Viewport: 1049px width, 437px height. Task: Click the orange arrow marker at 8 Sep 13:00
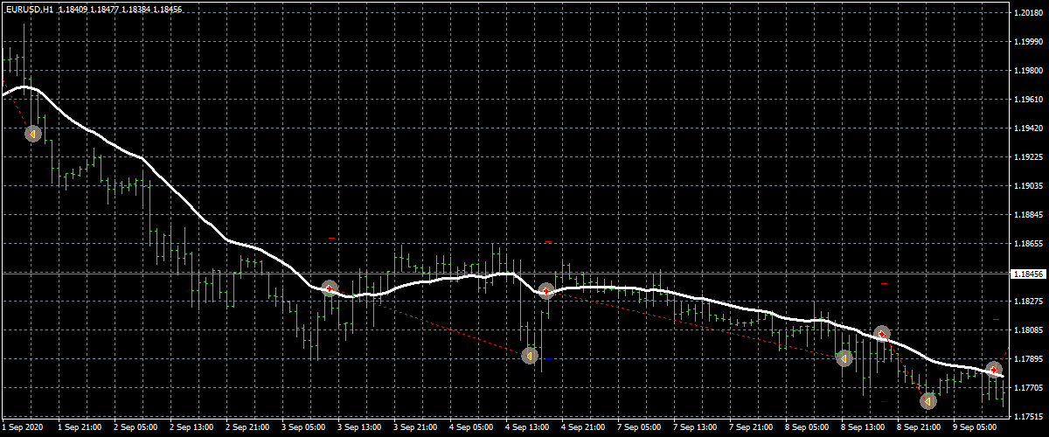(x=844, y=358)
